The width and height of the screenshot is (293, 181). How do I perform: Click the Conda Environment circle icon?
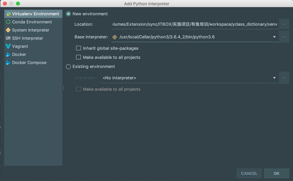[8, 22]
